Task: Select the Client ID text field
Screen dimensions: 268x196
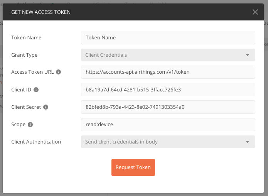Action: coord(168,90)
